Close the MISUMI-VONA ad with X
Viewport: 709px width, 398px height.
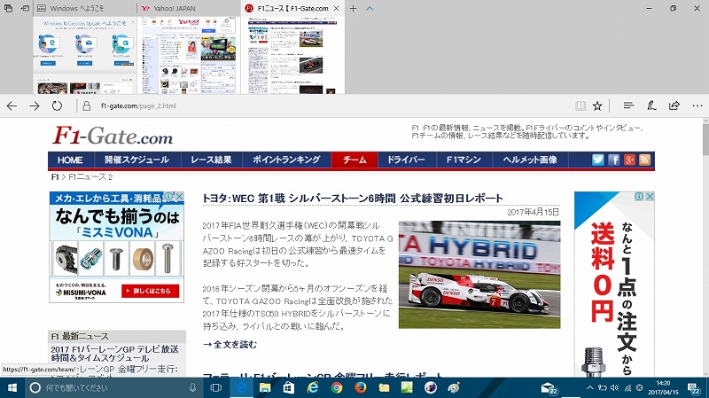180,196
